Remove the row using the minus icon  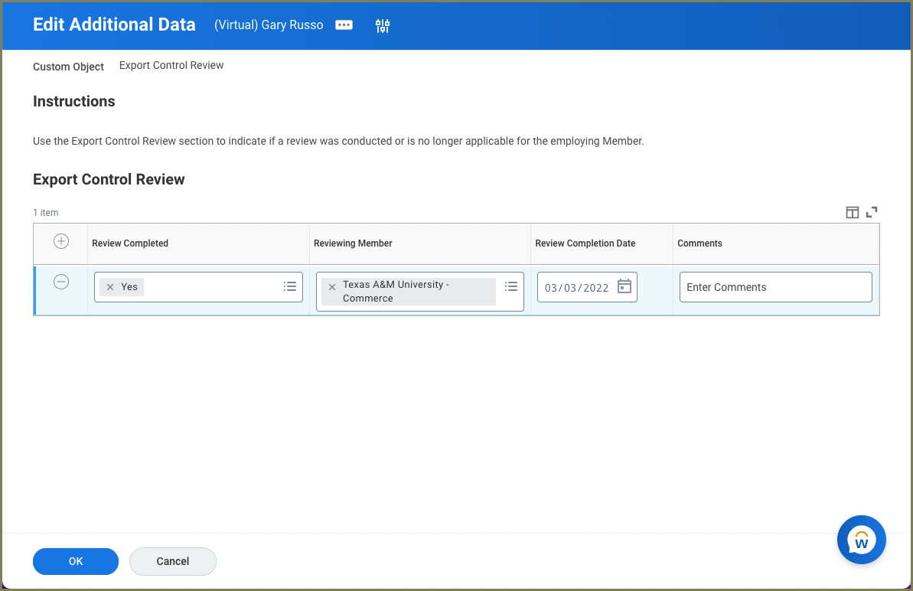point(61,282)
